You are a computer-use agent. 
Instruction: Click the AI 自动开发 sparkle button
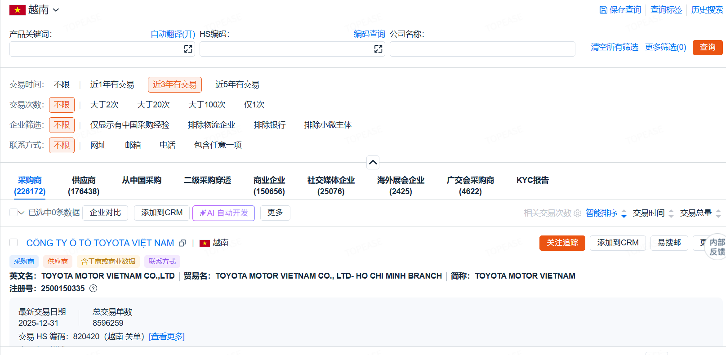coord(223,213)
